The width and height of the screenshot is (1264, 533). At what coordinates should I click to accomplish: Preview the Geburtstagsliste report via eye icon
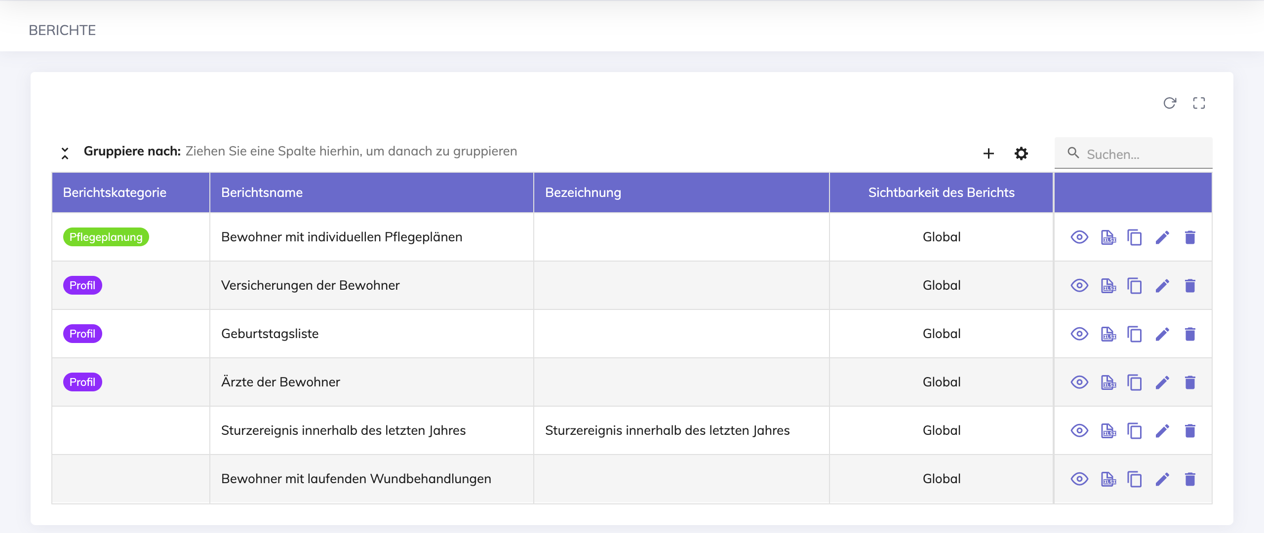point(1079,334)
